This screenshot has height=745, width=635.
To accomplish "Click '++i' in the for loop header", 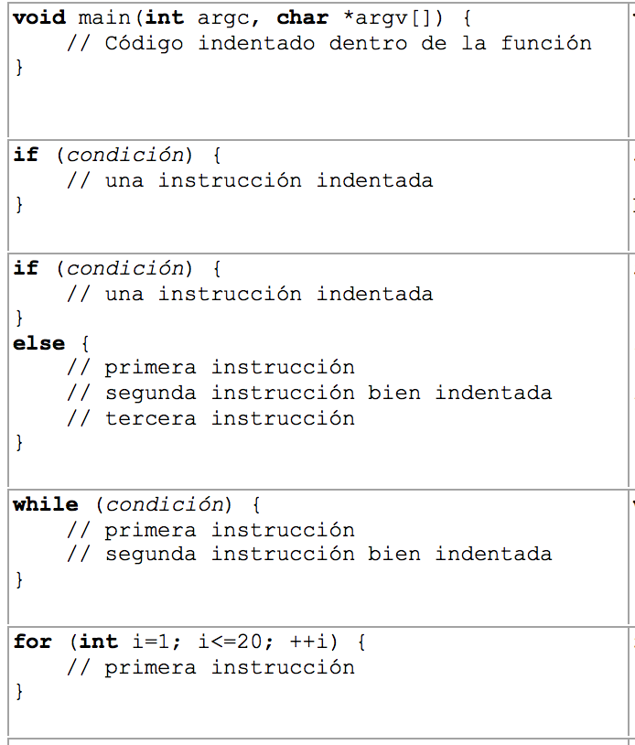I will point(308,642).
